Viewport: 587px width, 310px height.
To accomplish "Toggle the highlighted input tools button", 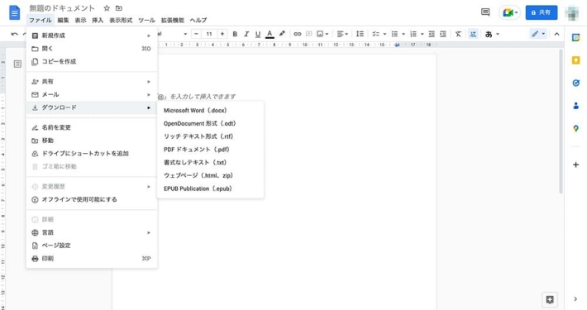I will (473, 34).
